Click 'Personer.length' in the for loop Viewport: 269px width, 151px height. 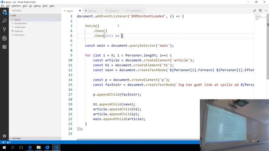pyautogui.click(x=140, y=55)
